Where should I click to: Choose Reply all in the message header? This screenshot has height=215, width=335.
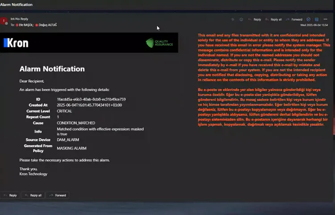(x=274, y=20)
